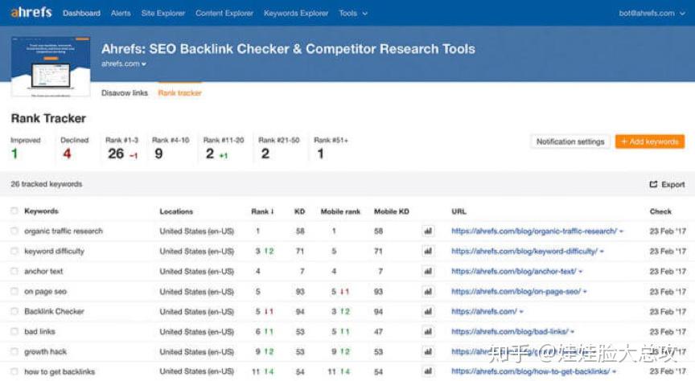Image resolution: width=695 pixels, height=381 pixels.
Task: Open chart icon for Backlink Checker row
Action: pyautogui.click(x=428, y=311)
